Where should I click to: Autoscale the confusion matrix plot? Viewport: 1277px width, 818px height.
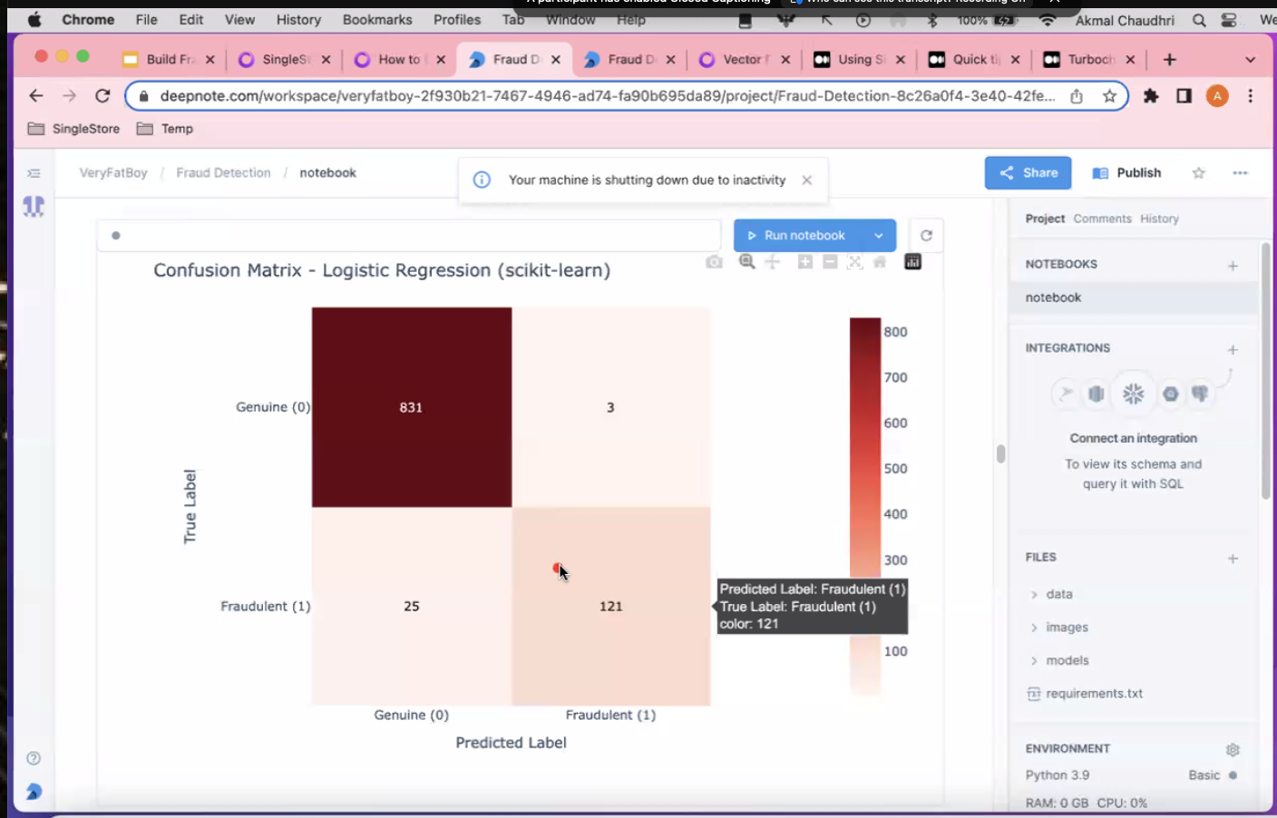pos(854,262)
